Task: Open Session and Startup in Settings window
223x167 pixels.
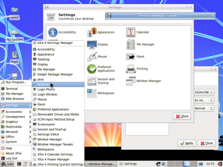Action: [x=92, y=81]
